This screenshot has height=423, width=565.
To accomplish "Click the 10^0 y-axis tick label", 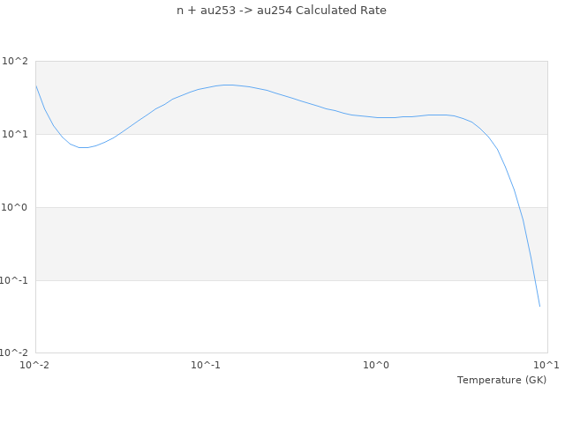I will click(x=15, y=208).
